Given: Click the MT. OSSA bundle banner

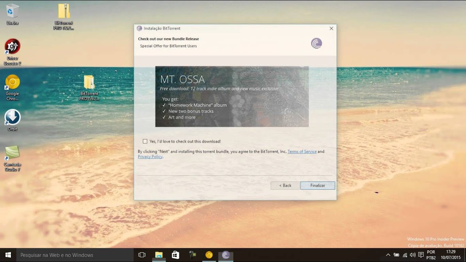Looking at the screenshot, I should pos(232,96).
